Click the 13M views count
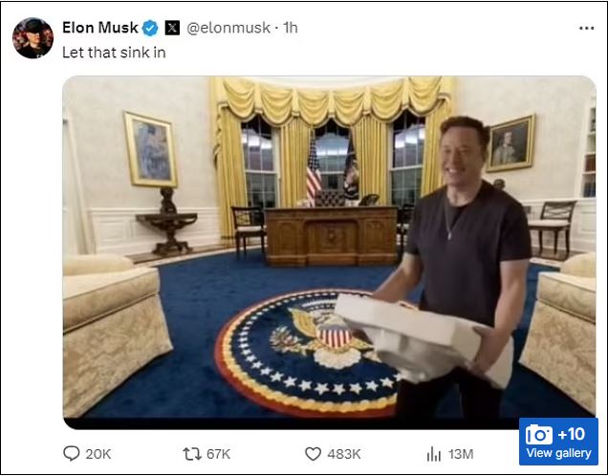 click(461, 454)
